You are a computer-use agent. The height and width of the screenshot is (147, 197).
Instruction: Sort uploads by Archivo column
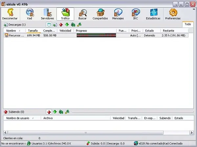pos(76,118)
